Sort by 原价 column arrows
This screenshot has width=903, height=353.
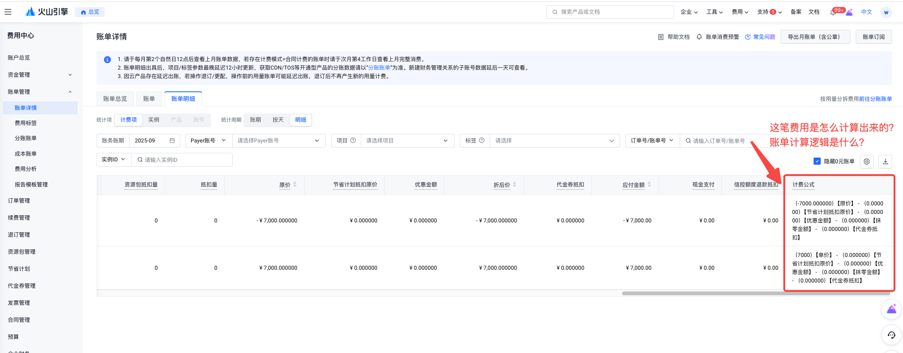(x=295, y=185)
